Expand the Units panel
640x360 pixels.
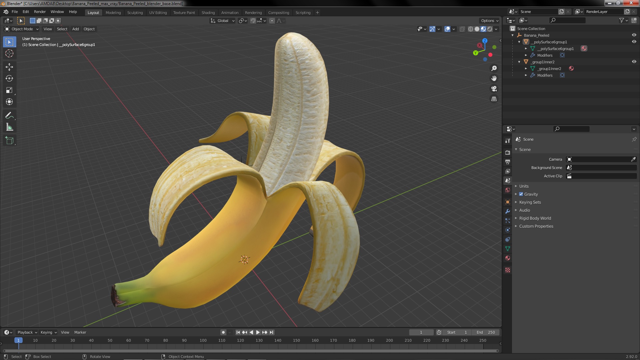pos(524,186)
